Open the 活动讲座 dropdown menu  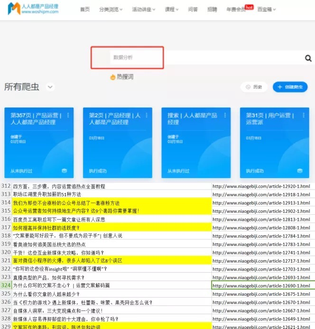[144, 9]
